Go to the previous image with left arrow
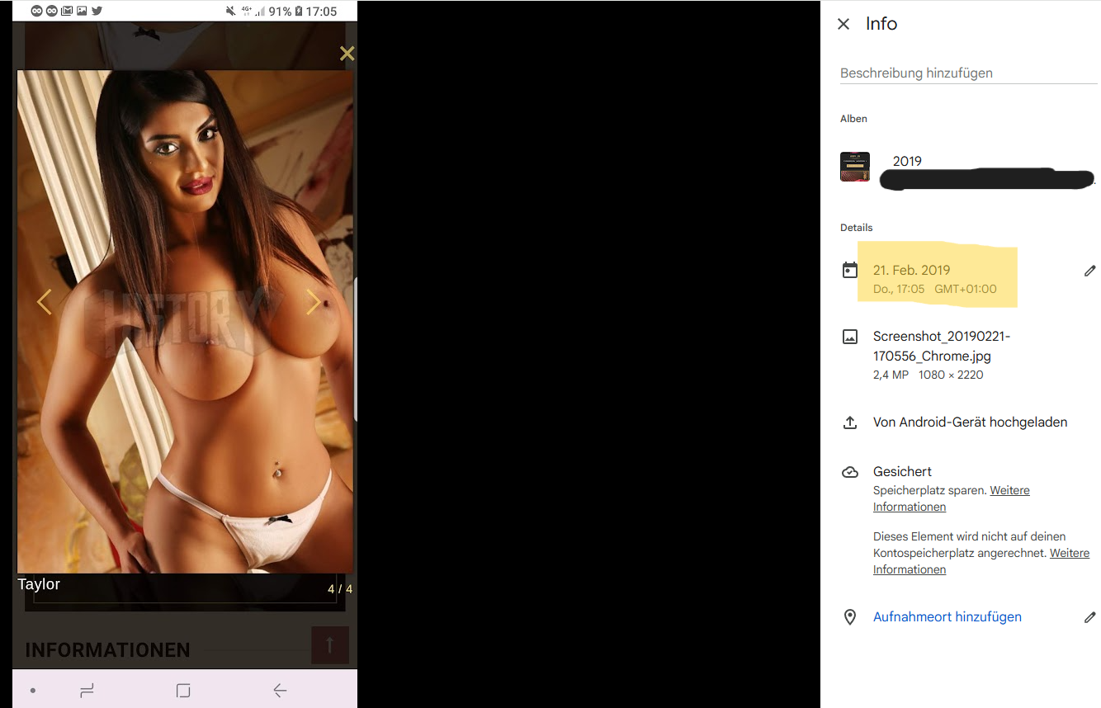Viewport: 1101px width, 708px height. click(x=45, y=302)
